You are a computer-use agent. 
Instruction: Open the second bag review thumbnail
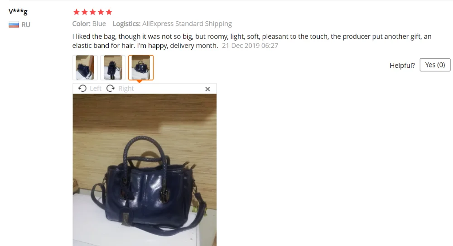113,67
